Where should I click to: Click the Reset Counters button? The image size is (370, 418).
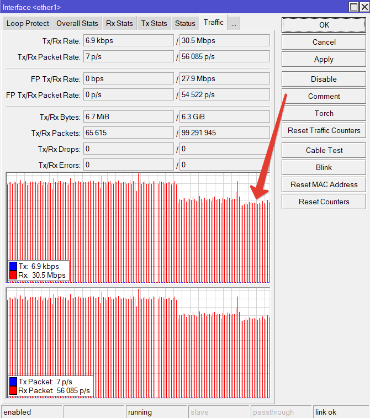[324, 202]
